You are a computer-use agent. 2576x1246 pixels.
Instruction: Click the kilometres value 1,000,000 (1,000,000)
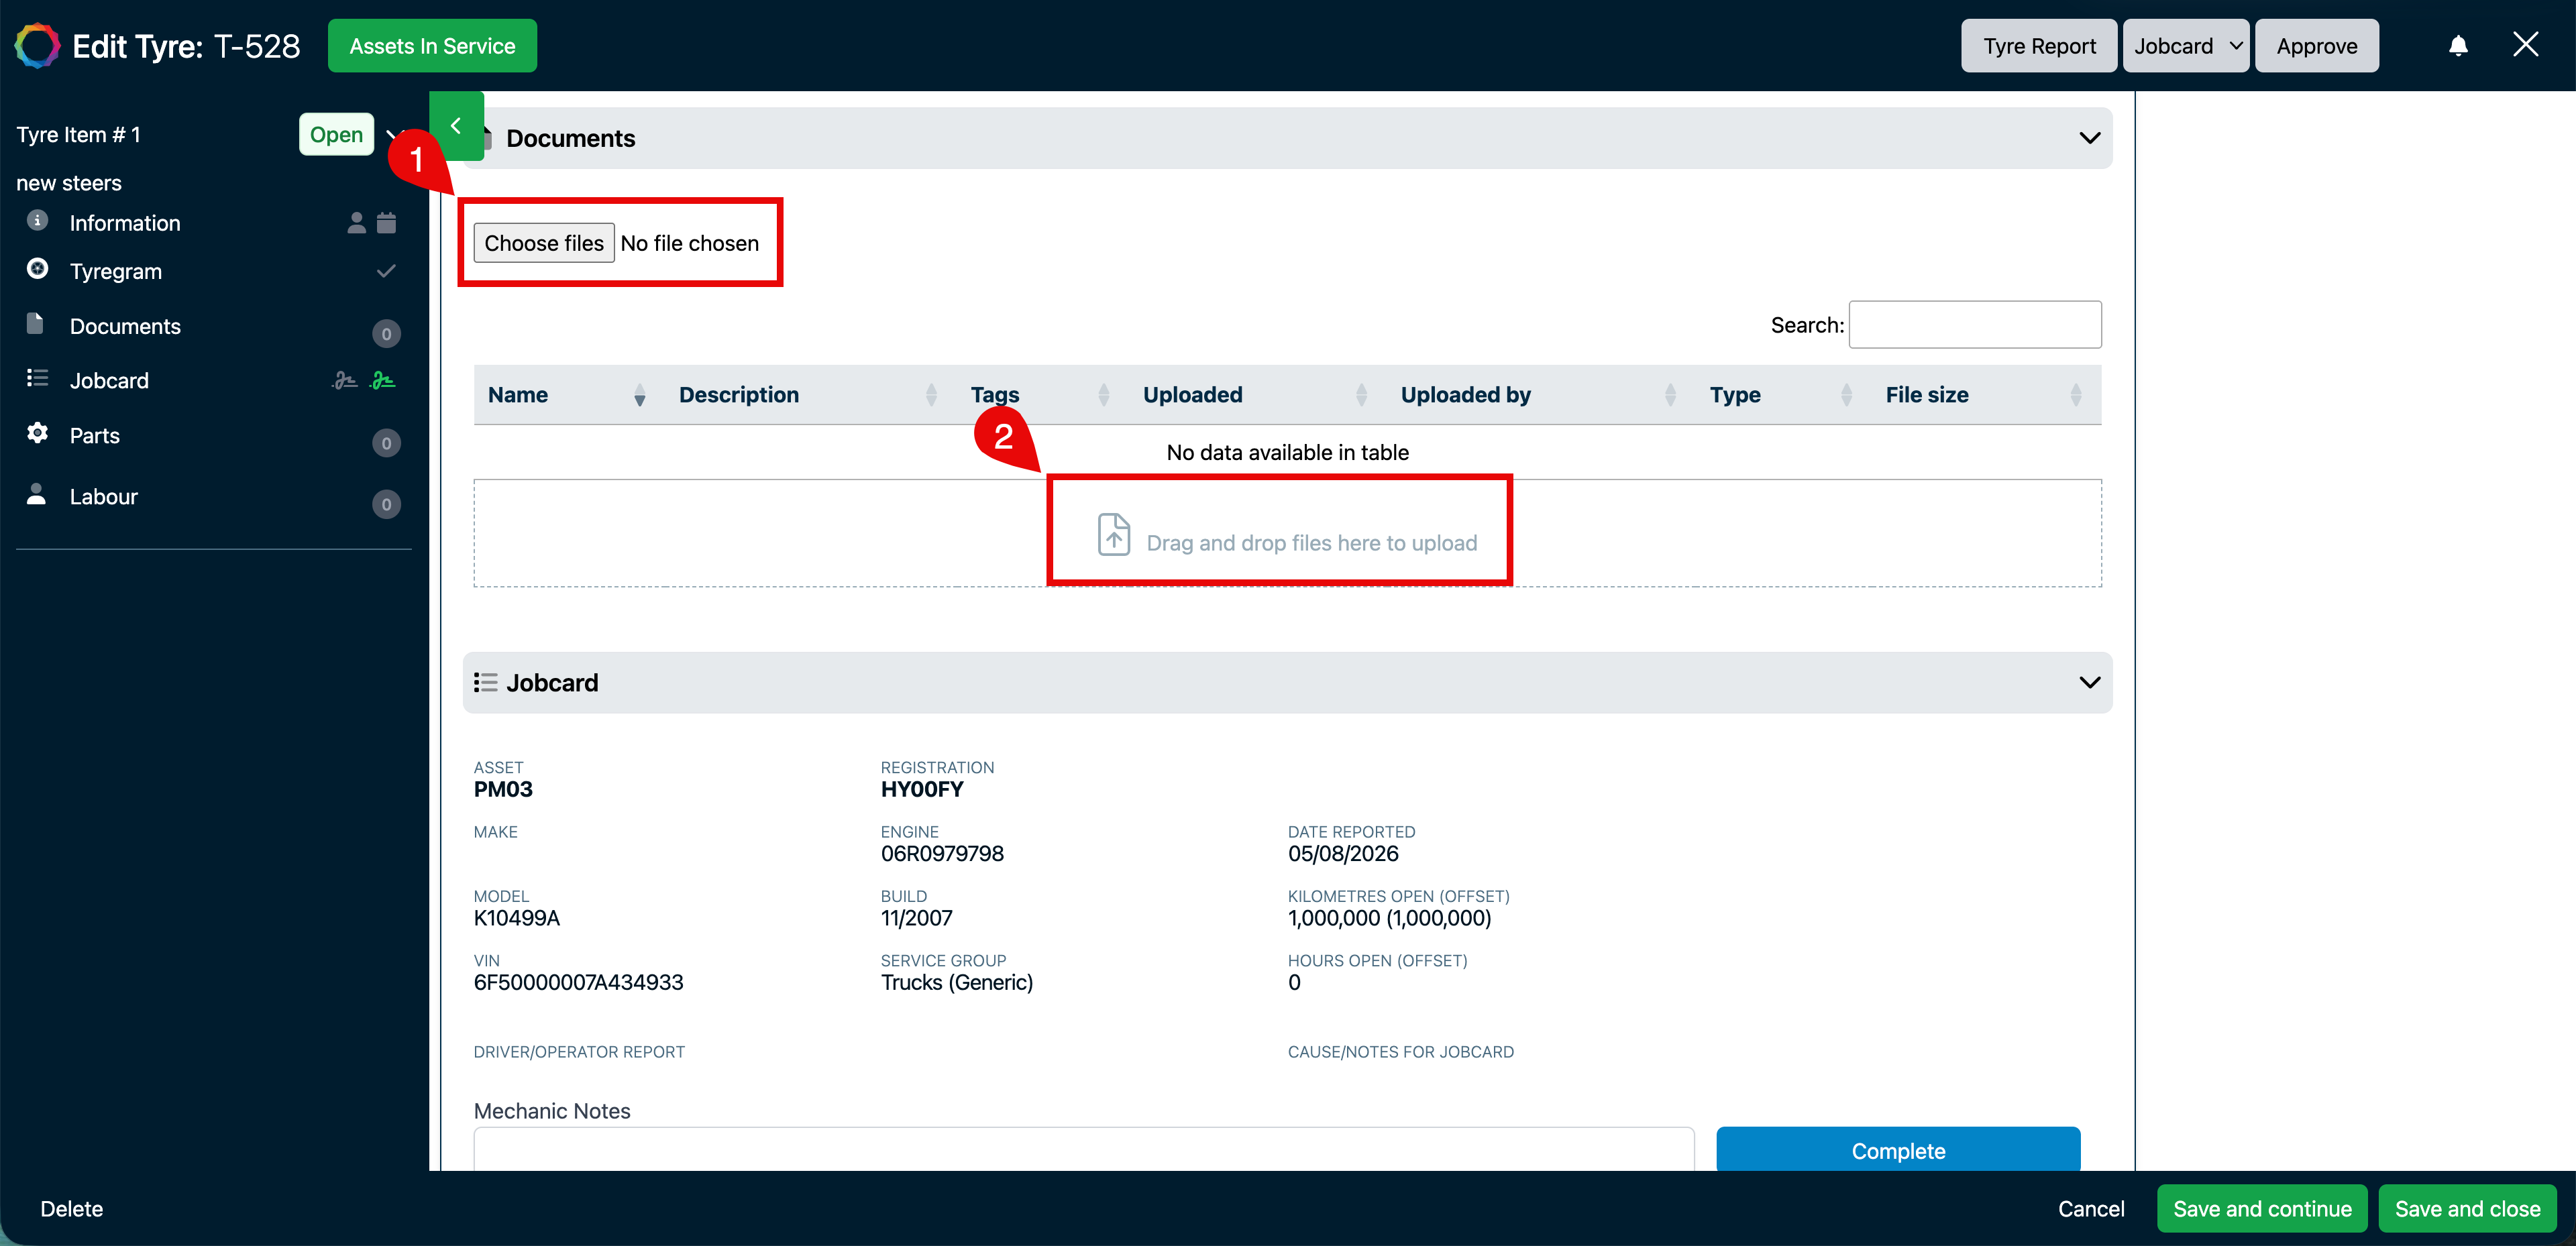pyautogui.click(x=1389, y=918)
